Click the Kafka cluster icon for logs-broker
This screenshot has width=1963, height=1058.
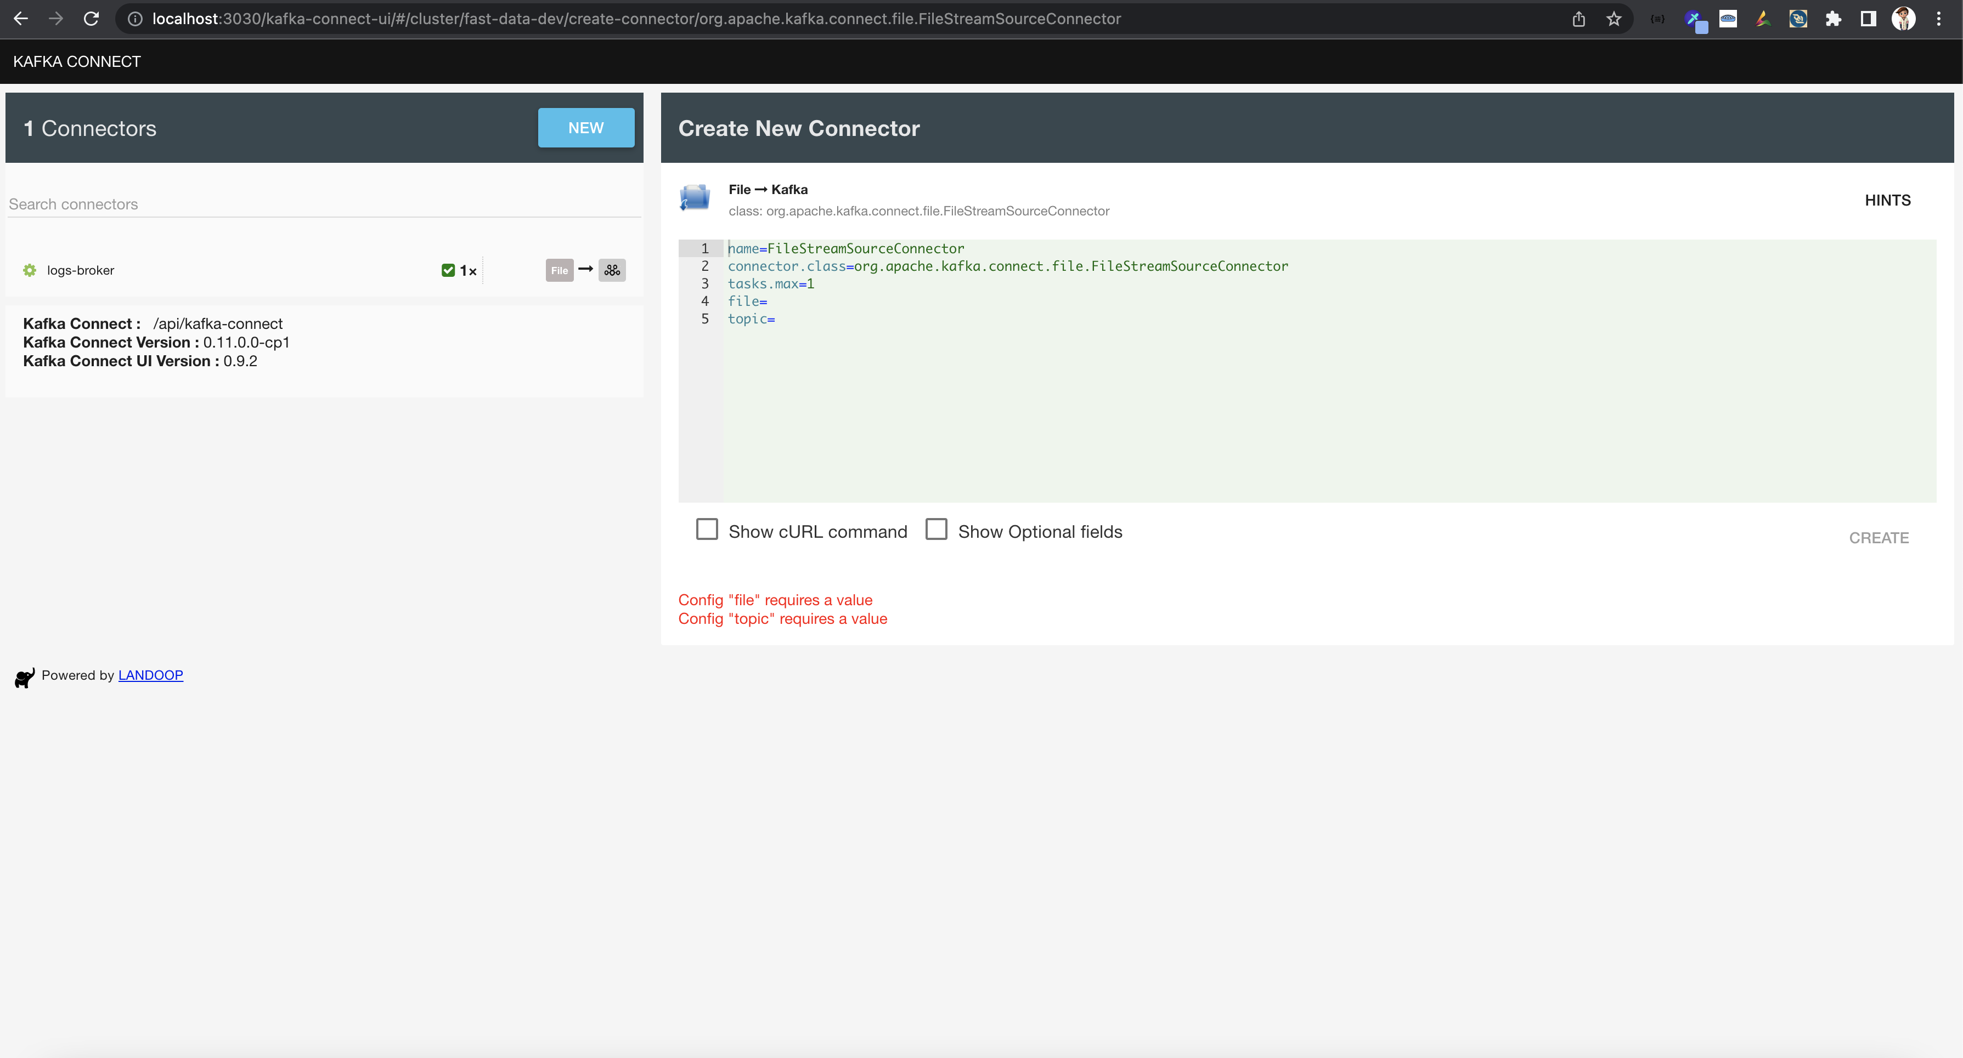click(x=612, y=270)
